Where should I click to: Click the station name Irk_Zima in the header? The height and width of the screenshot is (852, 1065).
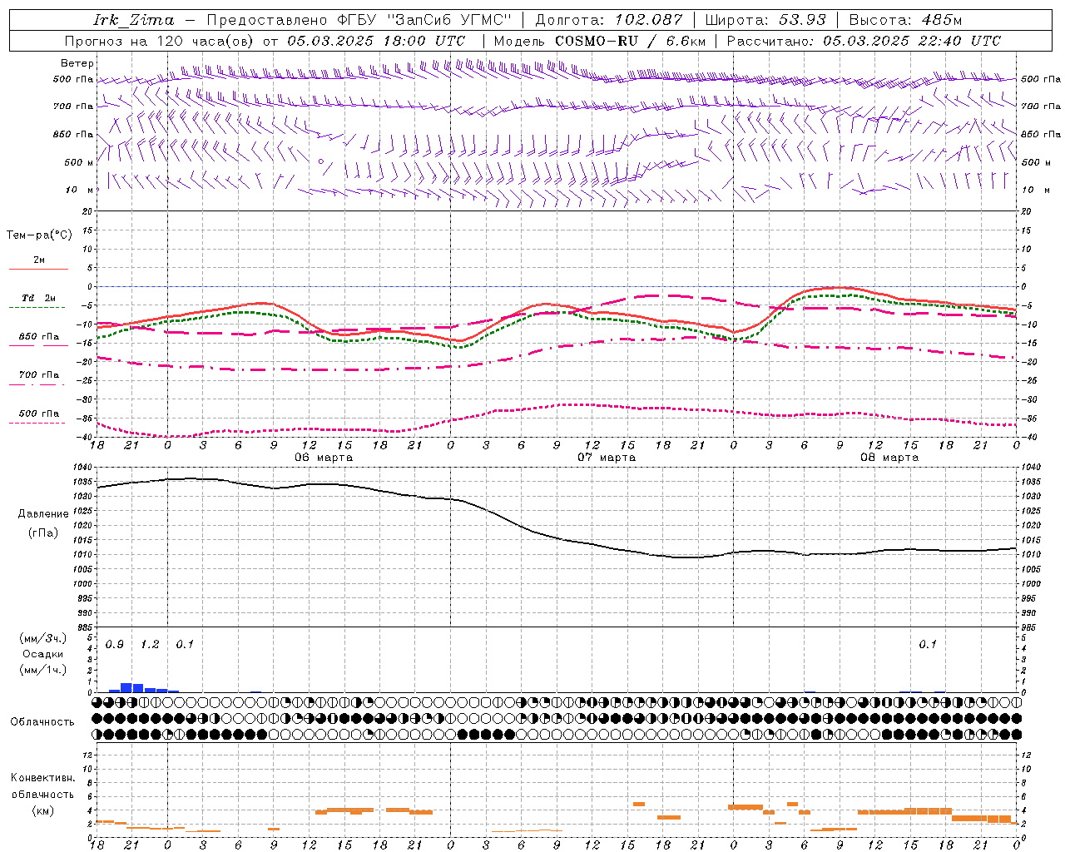click(134, 20)
